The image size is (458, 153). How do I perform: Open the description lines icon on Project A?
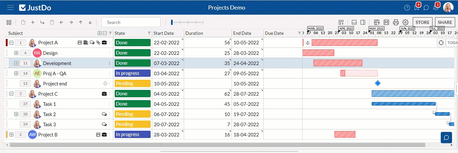coord(86,43)
